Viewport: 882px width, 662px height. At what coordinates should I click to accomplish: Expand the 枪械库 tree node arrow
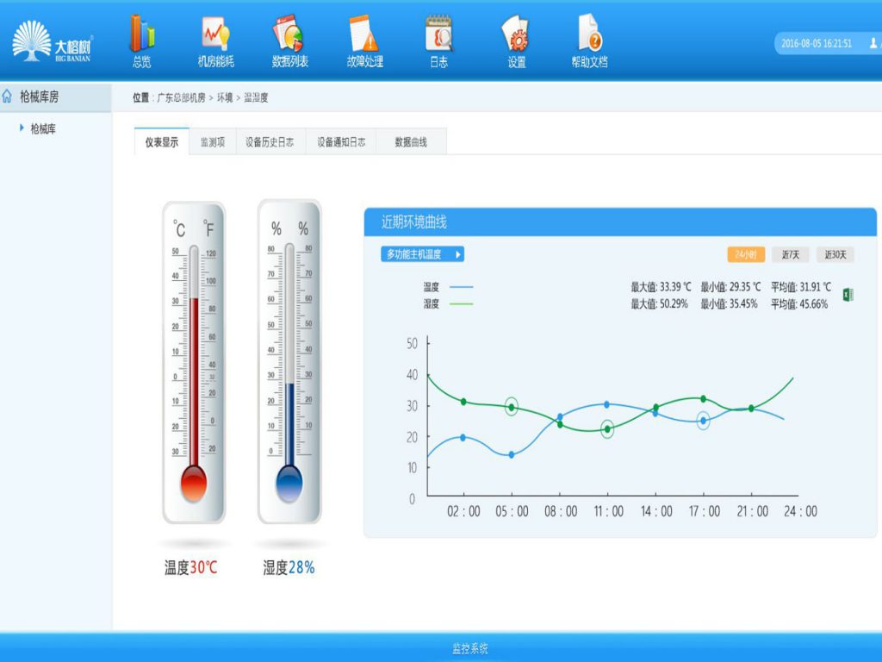[x=22, y=128]
